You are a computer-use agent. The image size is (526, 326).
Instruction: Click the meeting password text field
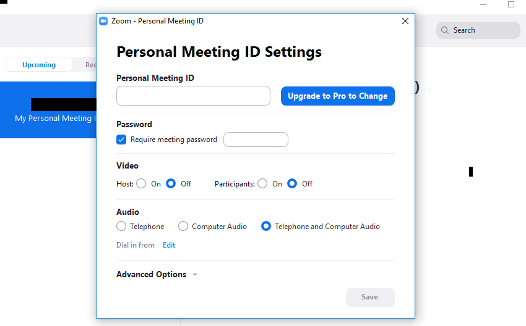click(x=256, y=140)
